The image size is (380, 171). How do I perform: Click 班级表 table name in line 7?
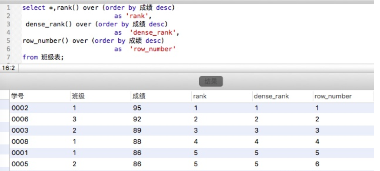click(x=51, y=57)
